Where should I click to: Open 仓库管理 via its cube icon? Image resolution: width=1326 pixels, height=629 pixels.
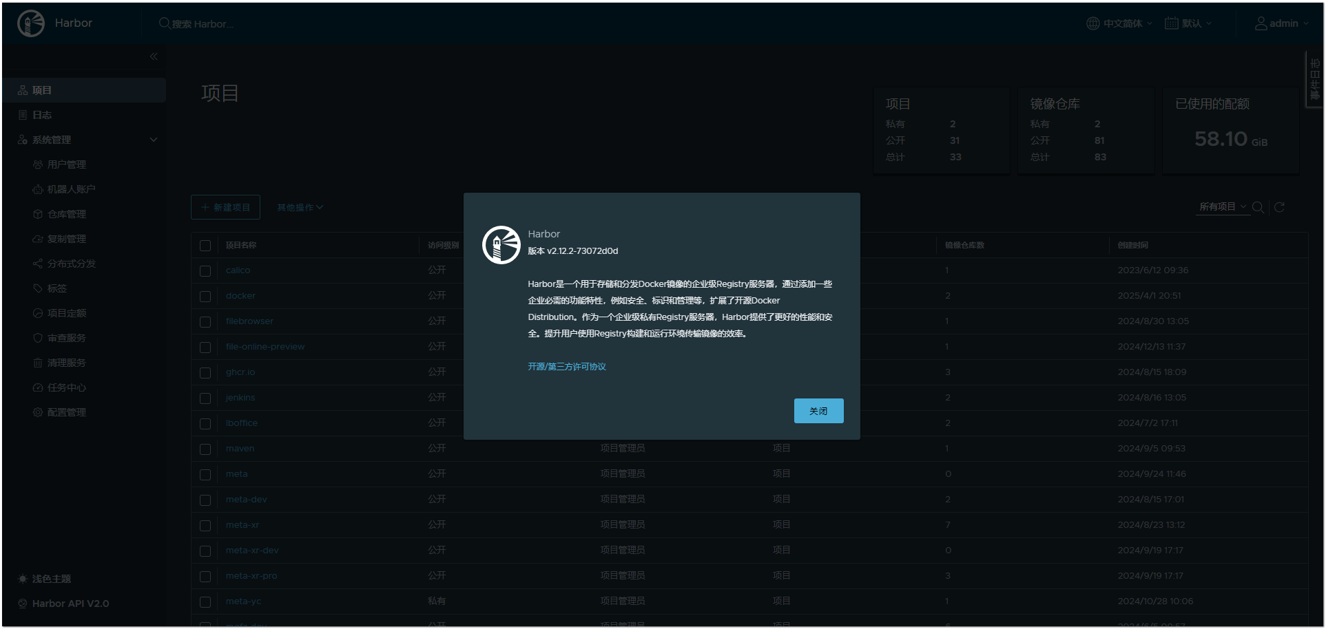[x=38, y=214]
